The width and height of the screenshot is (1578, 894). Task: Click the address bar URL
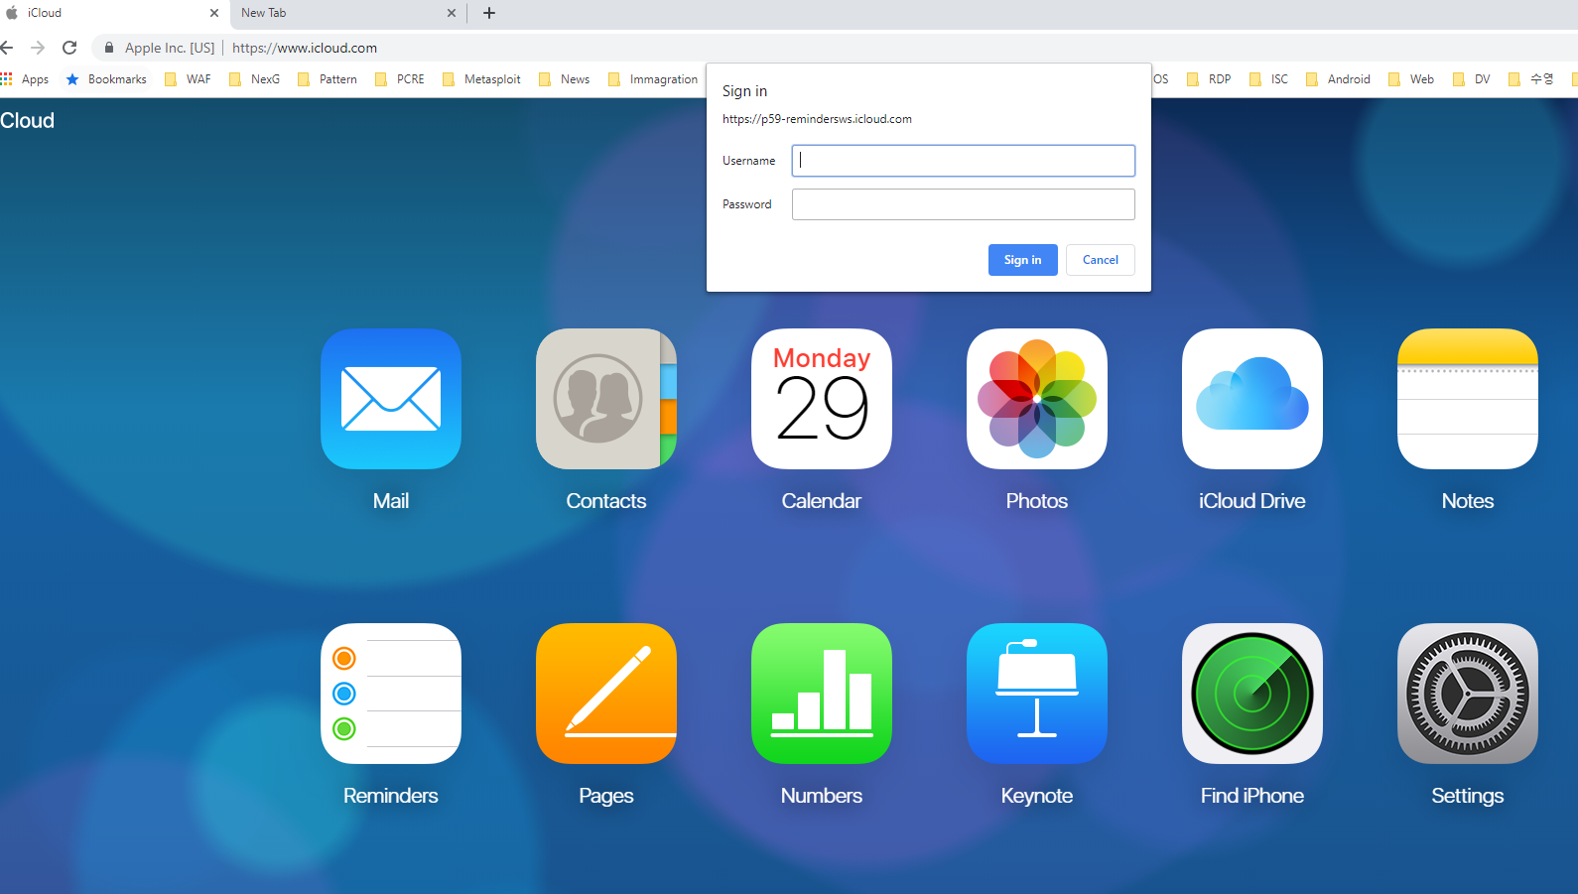(x=305, y=48)
